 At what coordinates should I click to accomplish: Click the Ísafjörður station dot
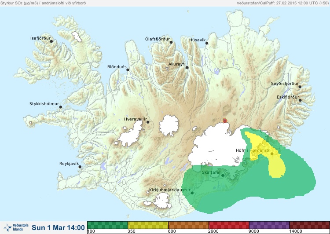(x=51, y=41)
